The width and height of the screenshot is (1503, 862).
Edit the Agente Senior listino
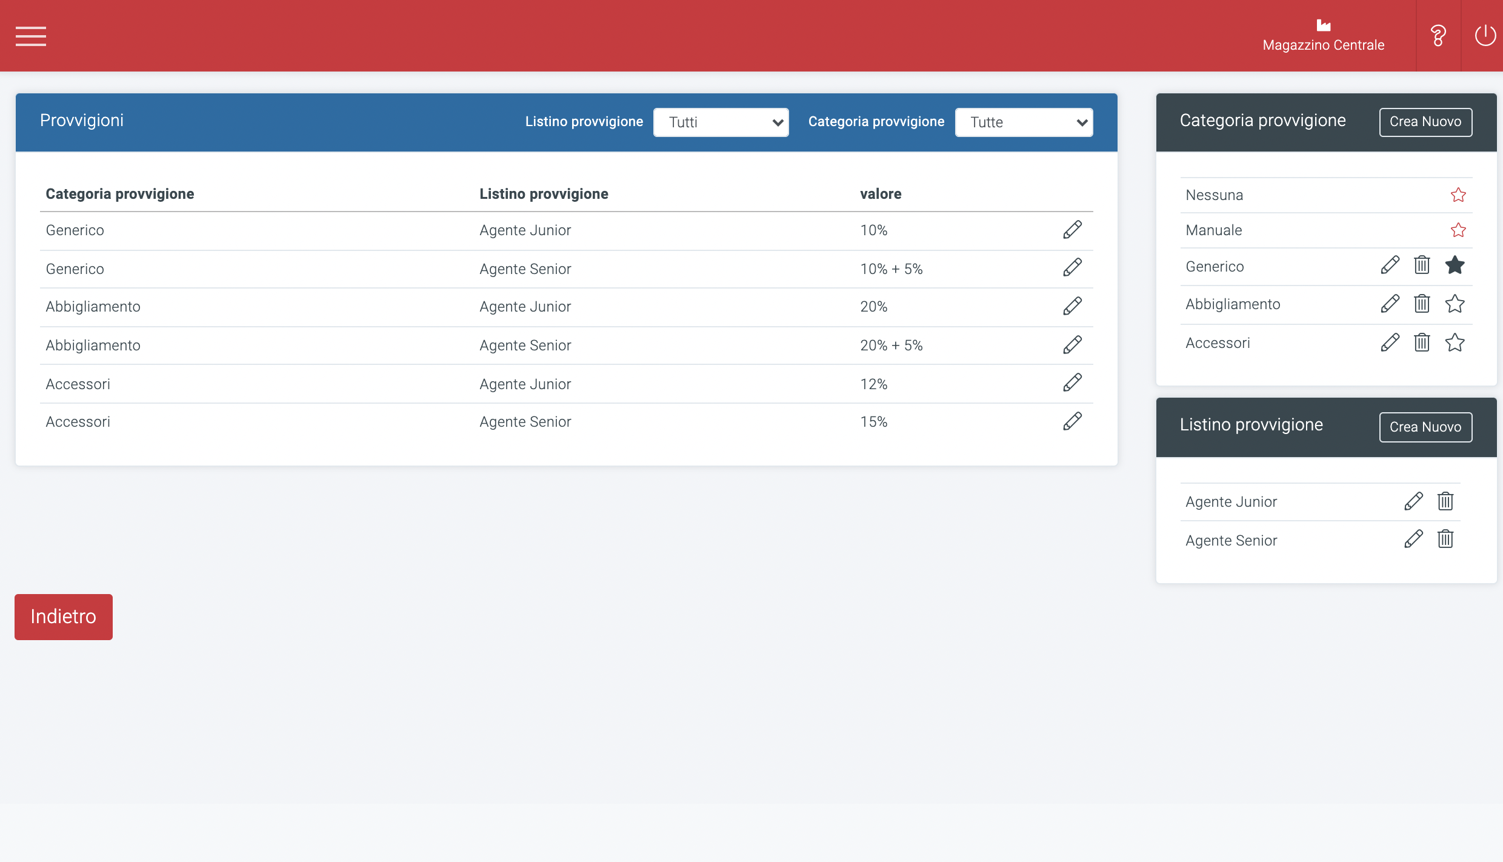(x=1413, y=539)
